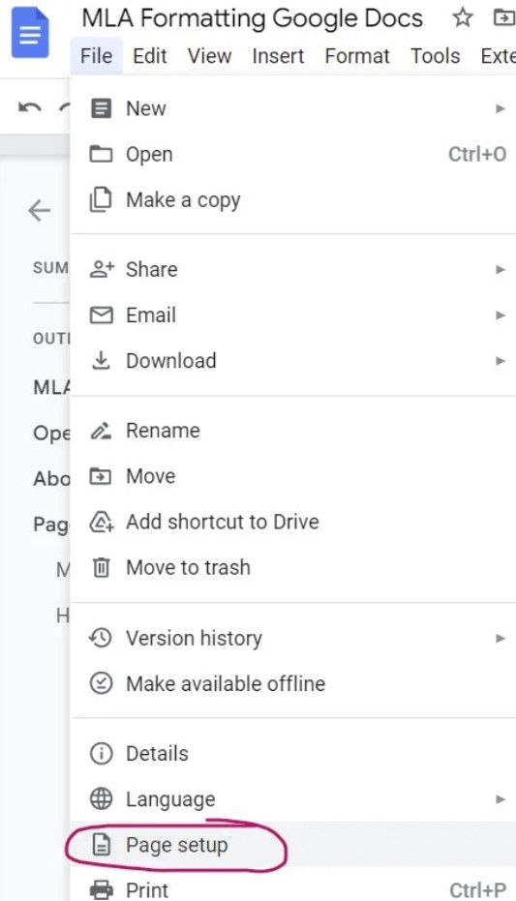Click the Google Docs home icon

point(30,32)
